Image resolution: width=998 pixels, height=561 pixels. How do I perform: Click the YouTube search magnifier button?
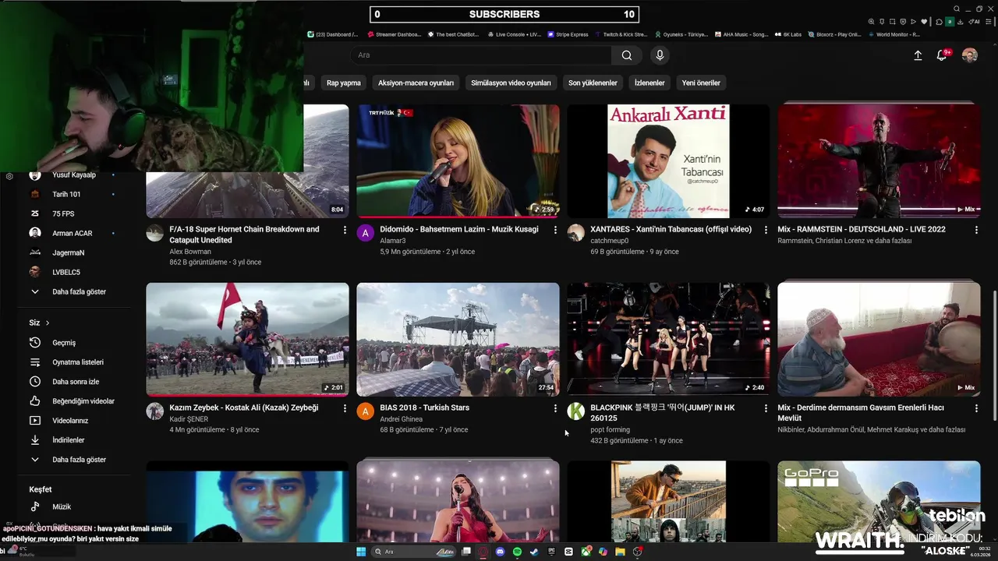tap(627, 55)
